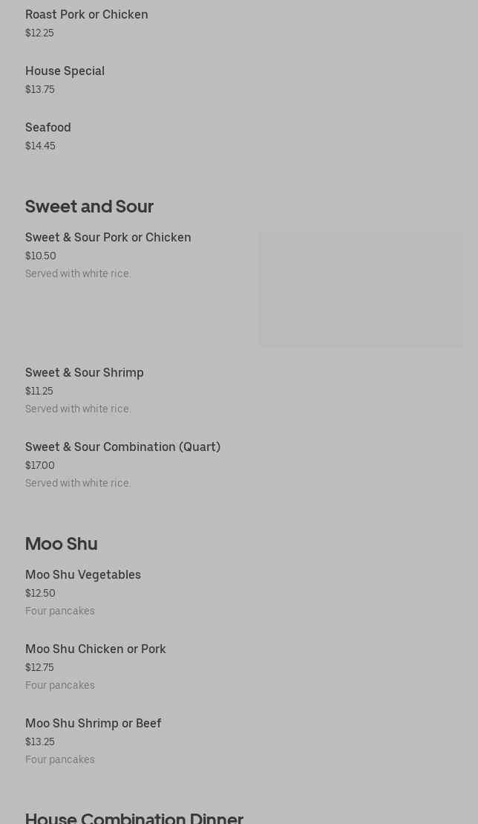Click the $17.00 Combination Quart price
This screenshot has width=478, height=824.
coord(40,466)
